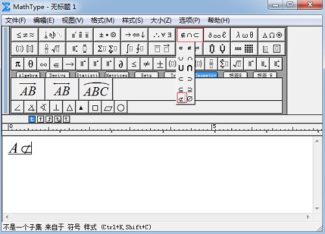325x234 pixels.
Task: Choose the proper superset symbol in the palette
Action: point(190,79)
